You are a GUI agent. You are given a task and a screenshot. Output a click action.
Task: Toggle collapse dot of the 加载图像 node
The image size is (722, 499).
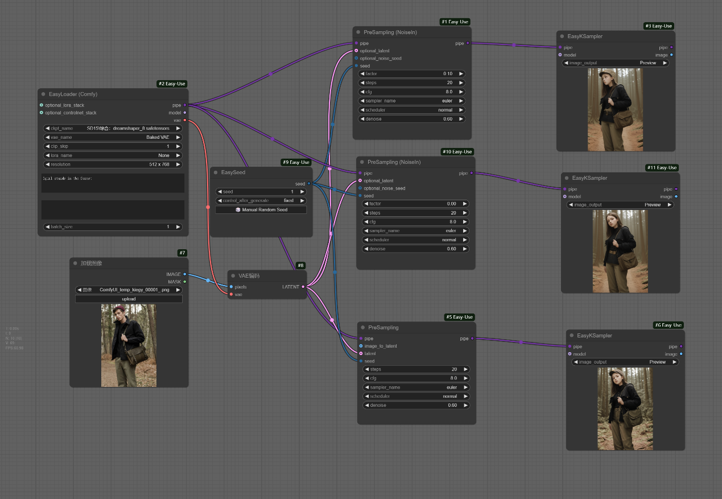tap(75, 263)
